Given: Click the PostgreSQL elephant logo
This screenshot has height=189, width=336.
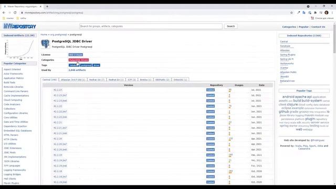Looking at the screenshot, I should [45, 44].
